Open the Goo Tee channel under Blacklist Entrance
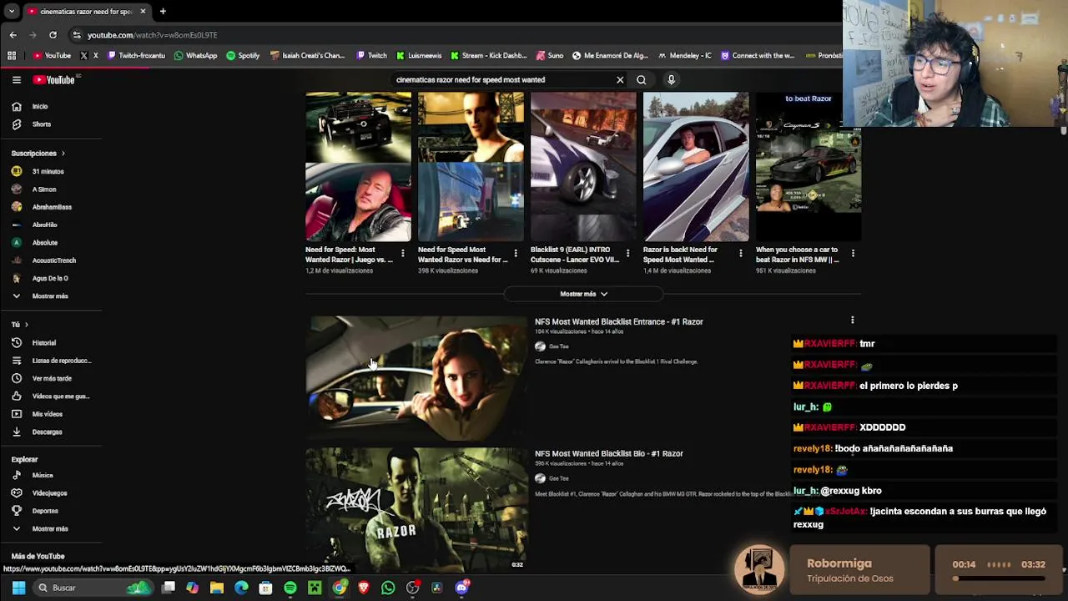Image resolution: width=1068 pixels, height=601 pixels. pos(558,346)
